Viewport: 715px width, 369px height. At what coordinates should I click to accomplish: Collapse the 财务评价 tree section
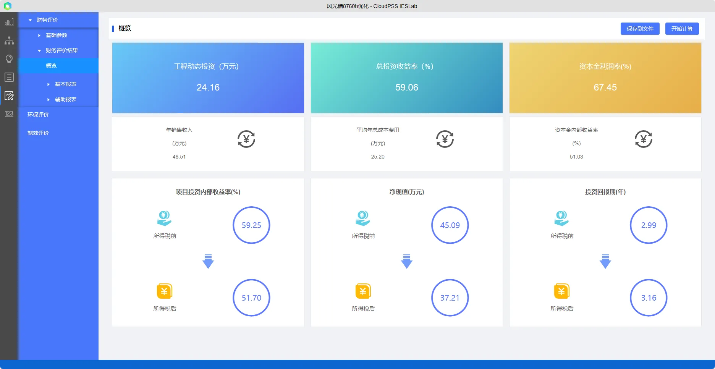30,20
